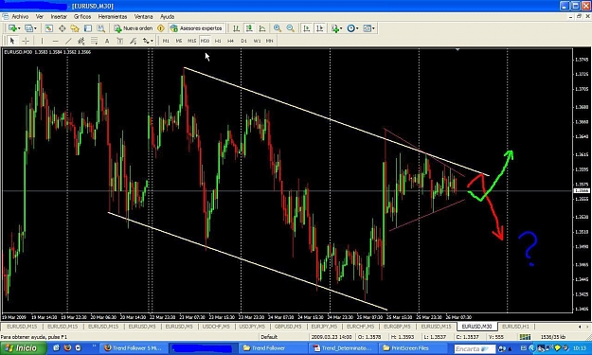
Task: Select the trendline drawing tool
Action: (x=68, y=41)
